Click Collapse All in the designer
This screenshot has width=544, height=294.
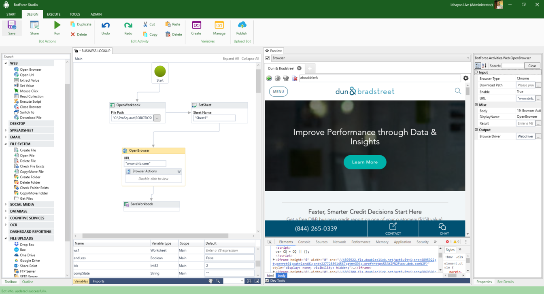pyautogui.click(x=250, y=59)
